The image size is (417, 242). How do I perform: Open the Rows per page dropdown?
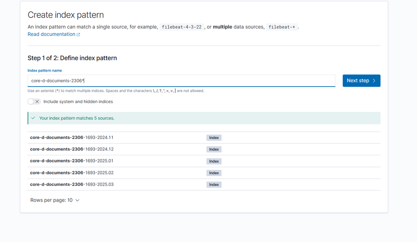coord(55,200)
